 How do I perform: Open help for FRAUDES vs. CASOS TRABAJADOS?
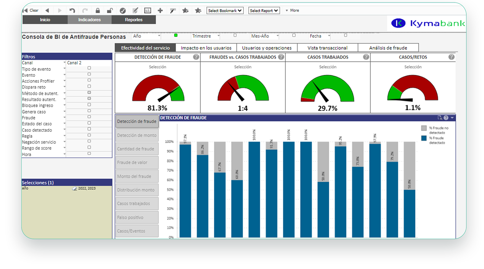[x=281, y=57]
